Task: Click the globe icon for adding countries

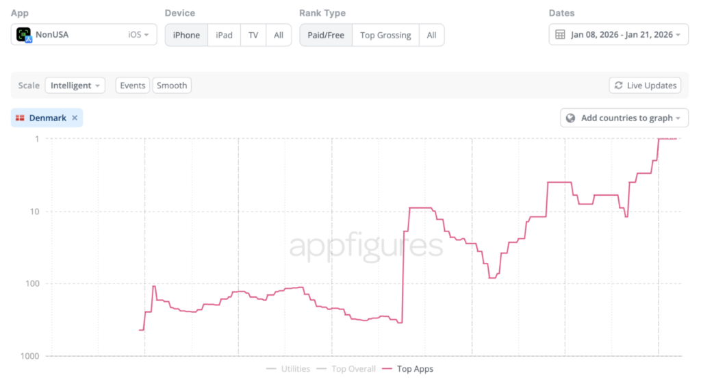Action: 571,118
